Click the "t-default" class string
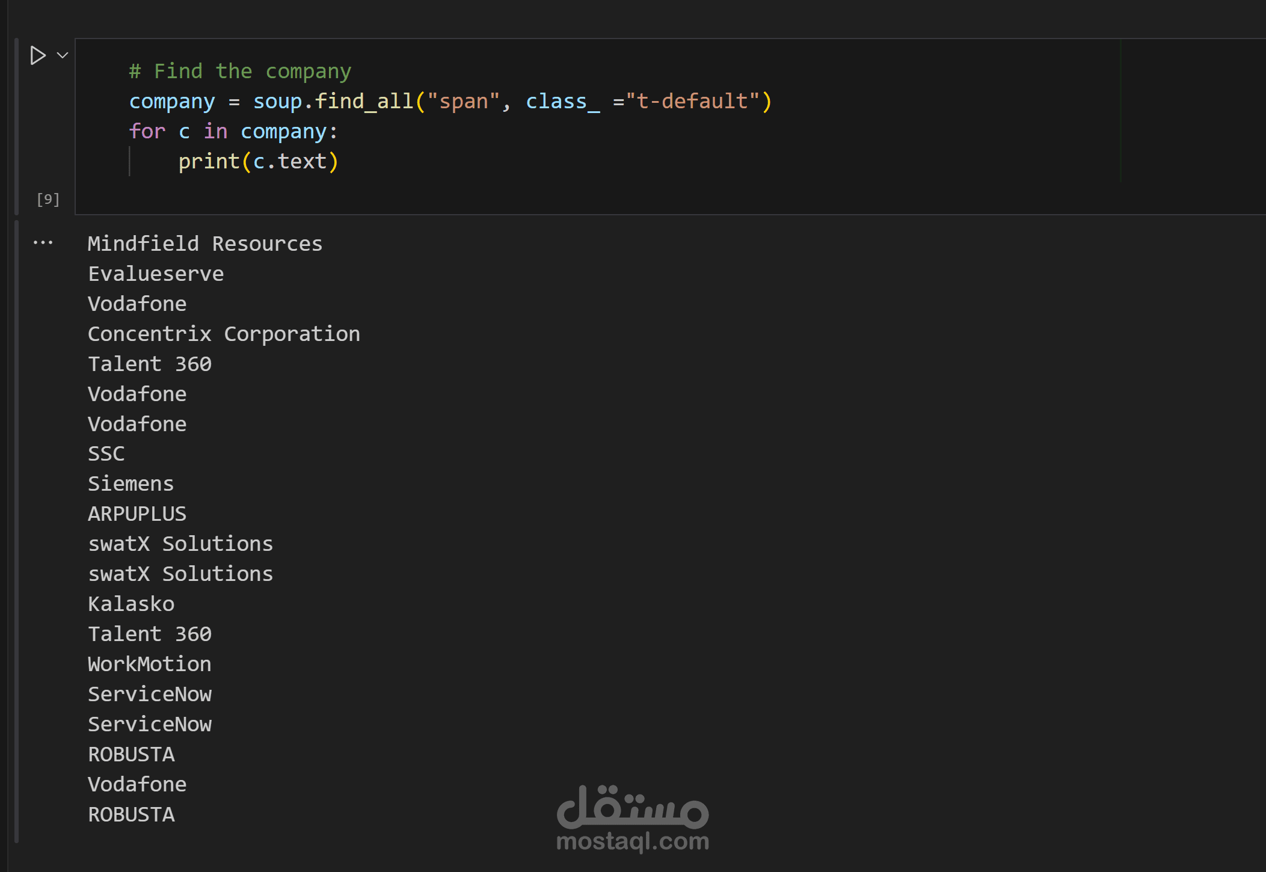 tap(693, 101)
